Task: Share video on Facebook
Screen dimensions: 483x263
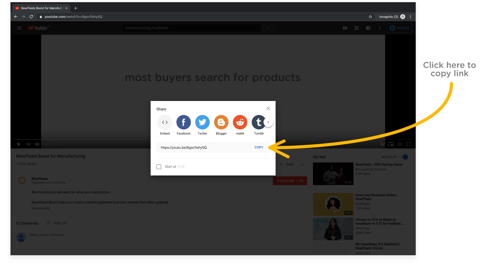Action: pyautogui.click(x=183, y=122)
